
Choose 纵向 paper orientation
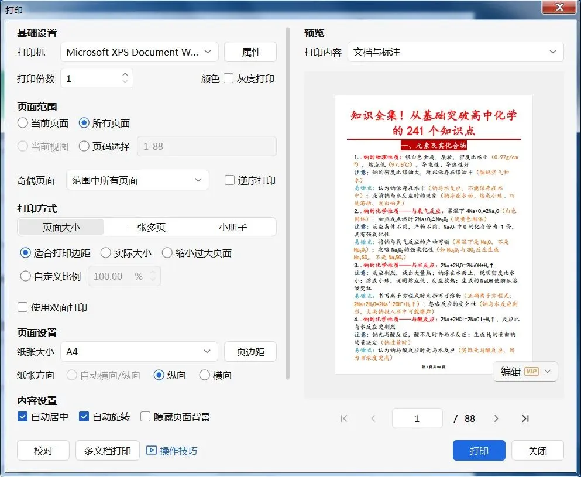coord(159,375)
